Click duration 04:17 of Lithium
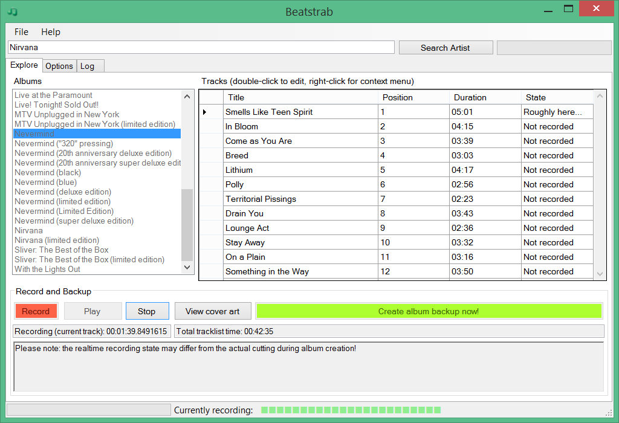The image size is (619, 423). pyautogui.click(x=485, y=170)
